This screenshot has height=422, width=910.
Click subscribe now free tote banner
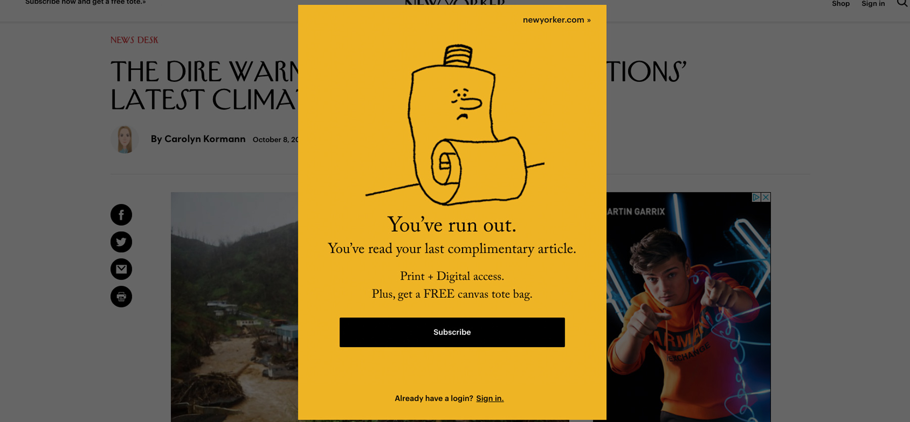pyautogui.click(x=85, y=3)
